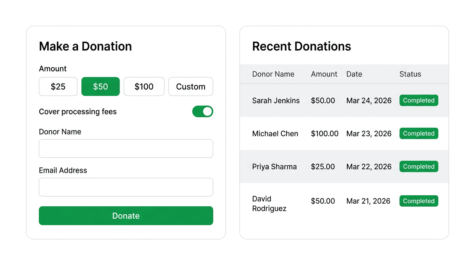Click the Amount column header
The width and height of the screenshot is (475, 265).
tap(324, 74)
